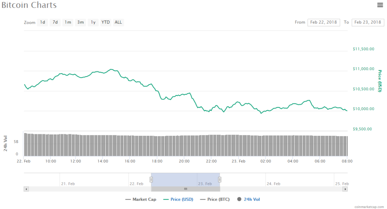387x209 pixels.
Task: Click the navigator left range handle
Action: 151,180
